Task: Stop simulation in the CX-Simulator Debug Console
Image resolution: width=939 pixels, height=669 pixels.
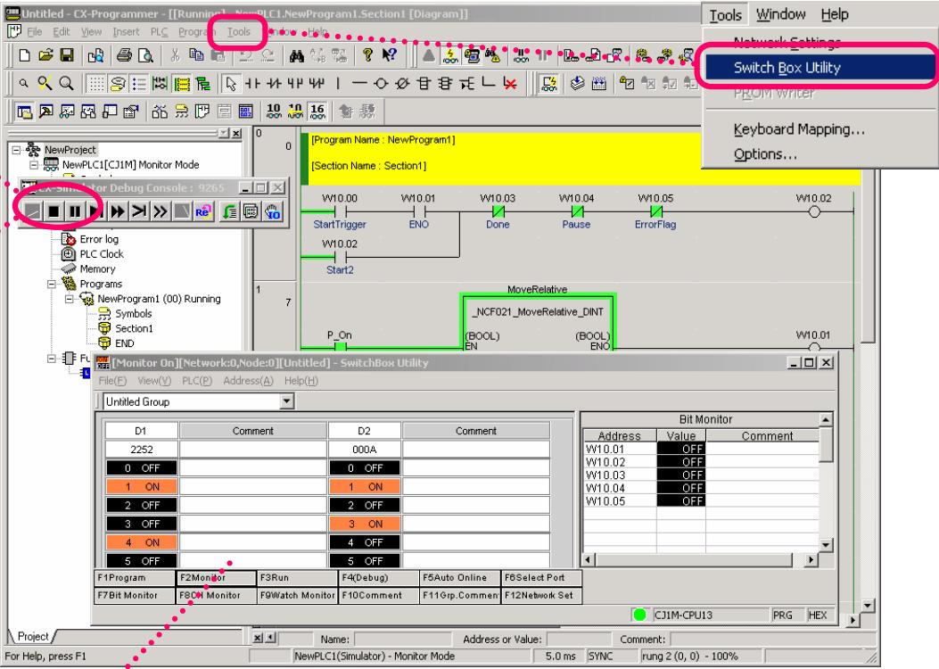Action: [x=54, y=211]
